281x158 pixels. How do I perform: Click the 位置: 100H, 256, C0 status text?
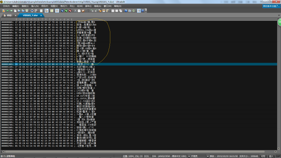(133, 156)
